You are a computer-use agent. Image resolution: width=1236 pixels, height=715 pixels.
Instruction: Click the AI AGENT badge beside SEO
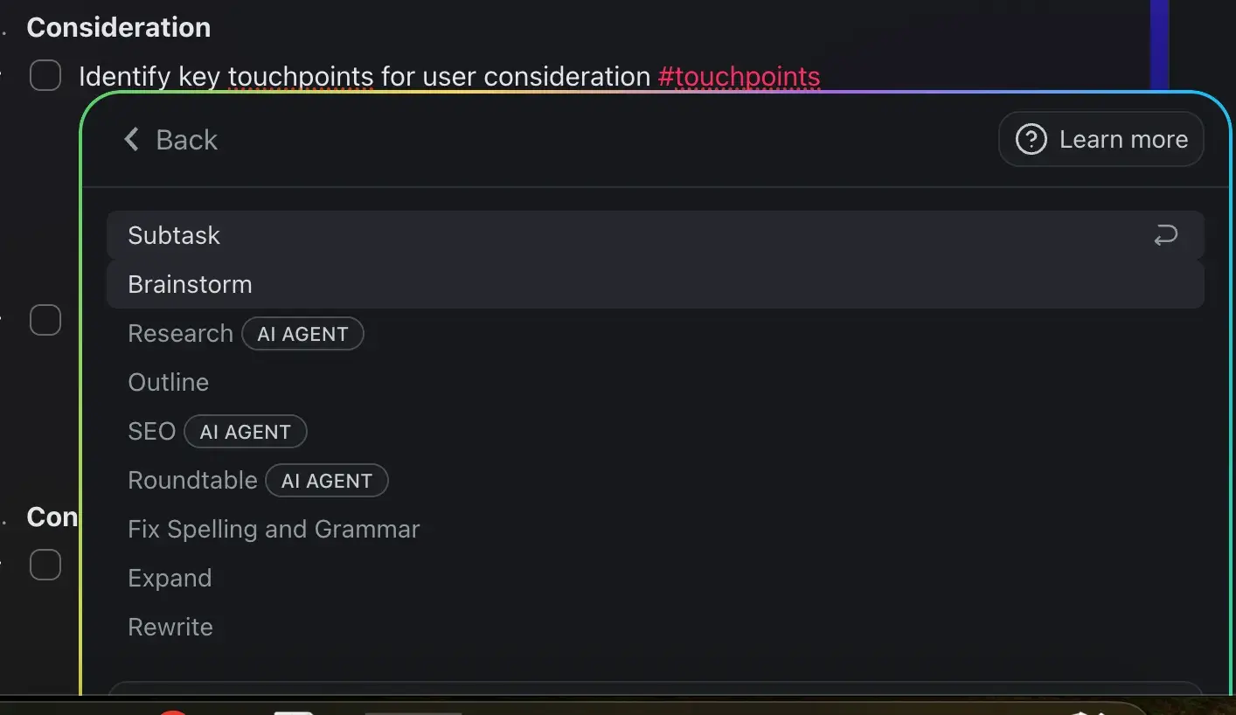(x=246, y=432)
